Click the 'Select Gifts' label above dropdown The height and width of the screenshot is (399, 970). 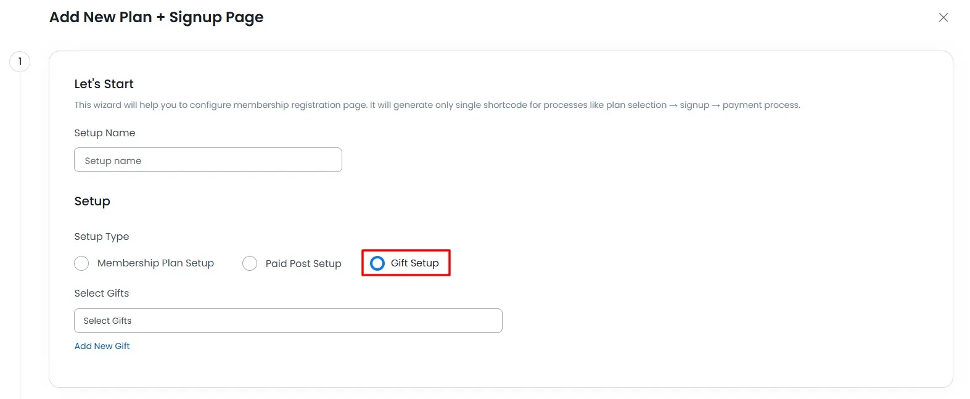[102, 294]
